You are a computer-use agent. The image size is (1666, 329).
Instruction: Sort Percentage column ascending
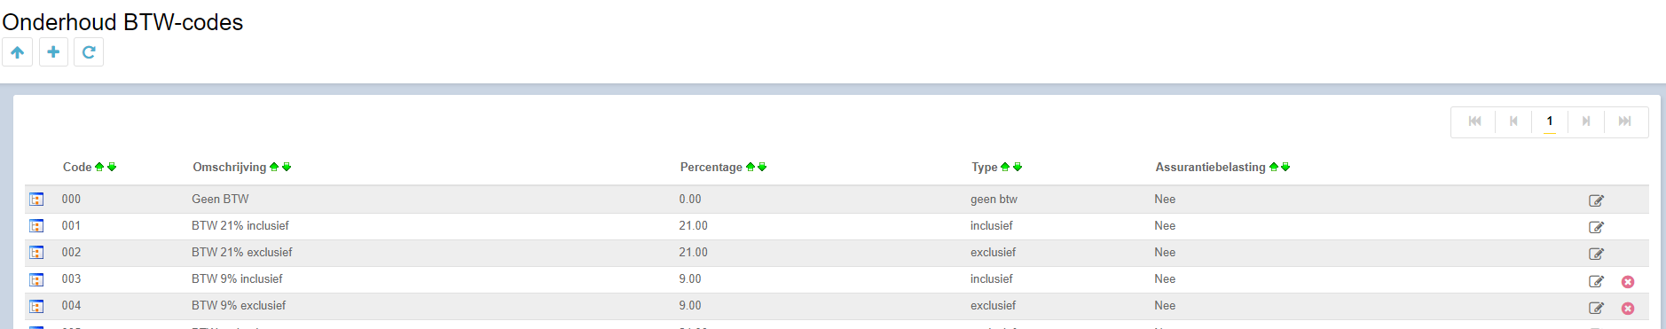750,167
